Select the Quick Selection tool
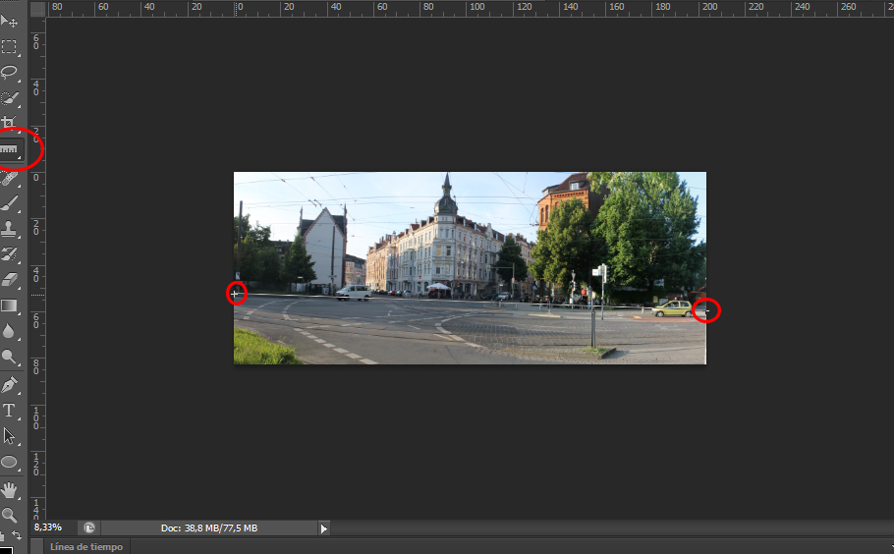Viewport: 894px width, 554px height. (10, 97)
